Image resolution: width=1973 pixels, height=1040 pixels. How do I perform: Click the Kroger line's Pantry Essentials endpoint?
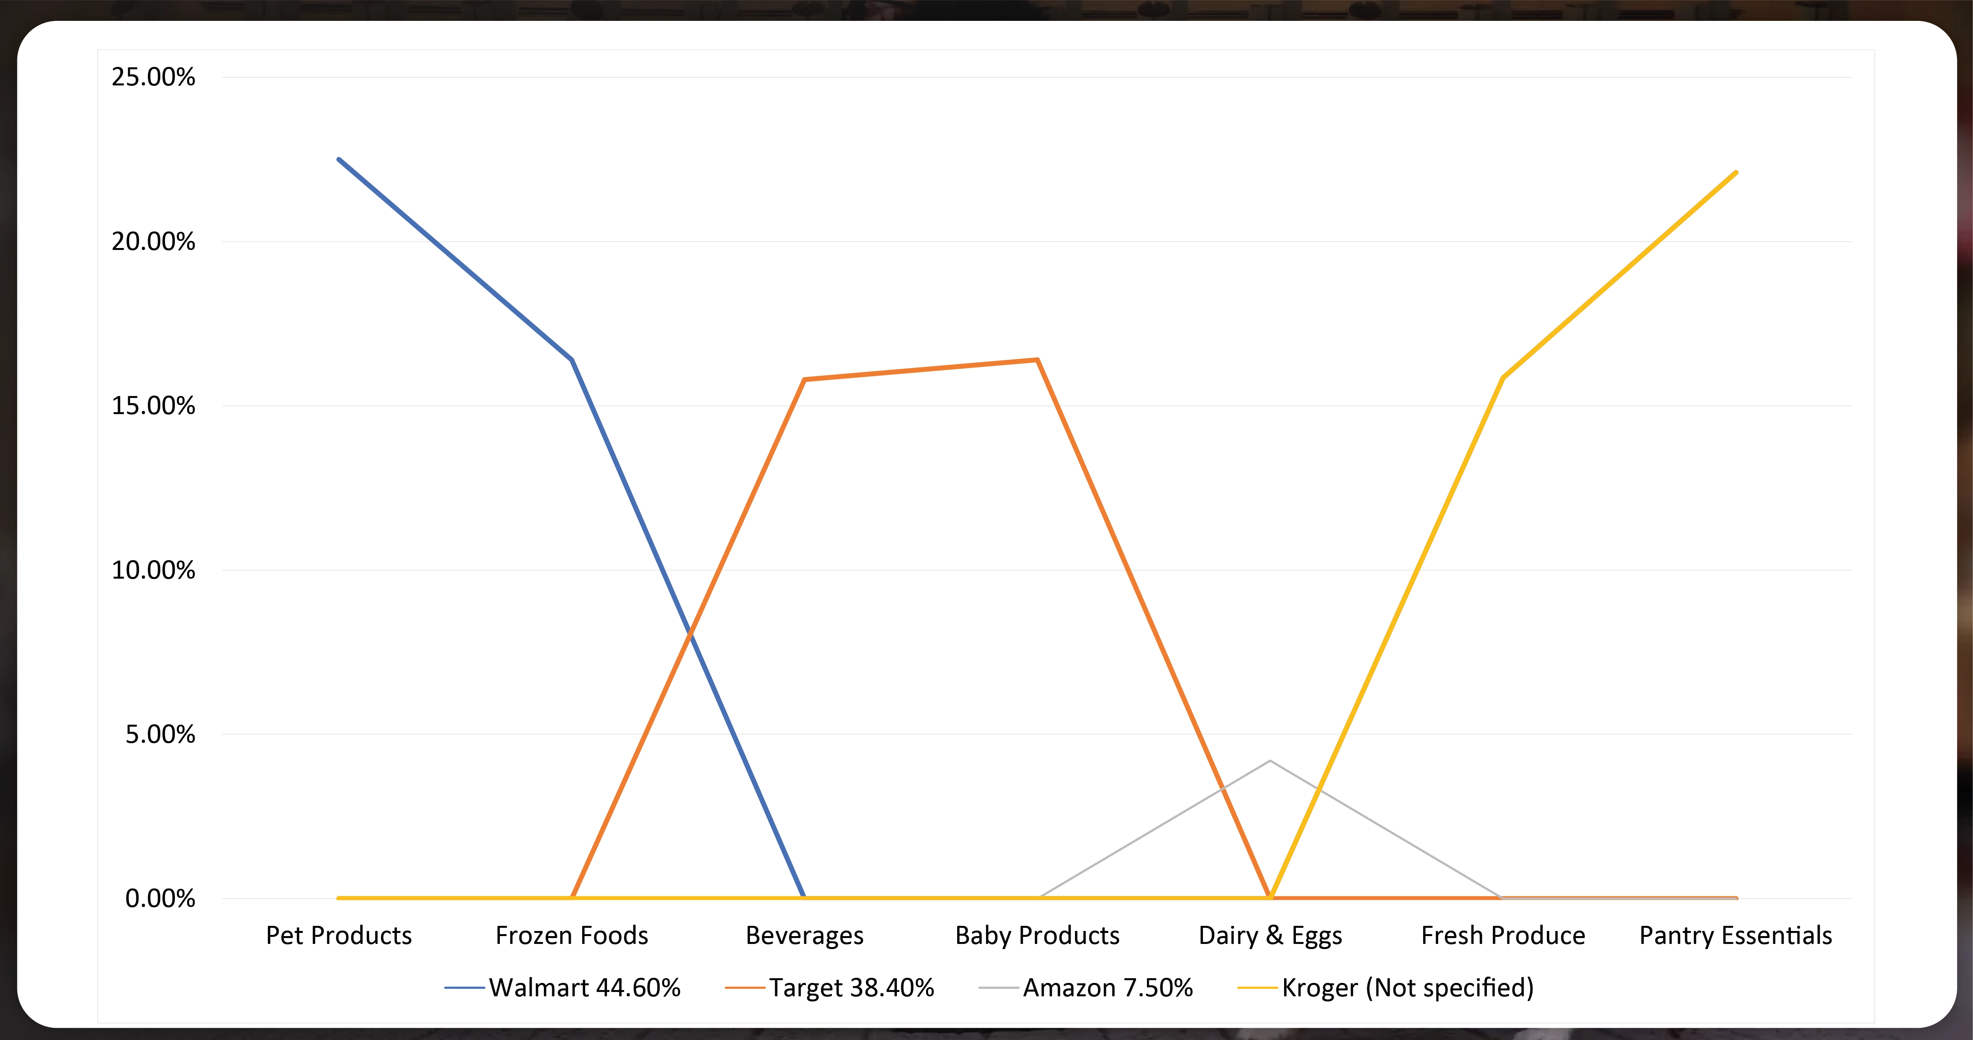(1735, 172)
